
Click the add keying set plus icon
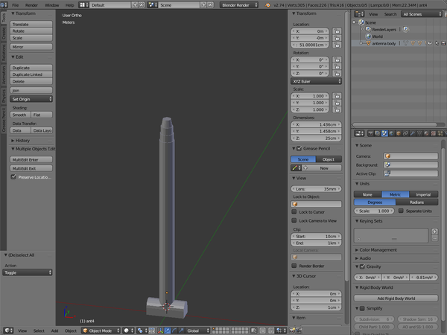tap(434, 232)
